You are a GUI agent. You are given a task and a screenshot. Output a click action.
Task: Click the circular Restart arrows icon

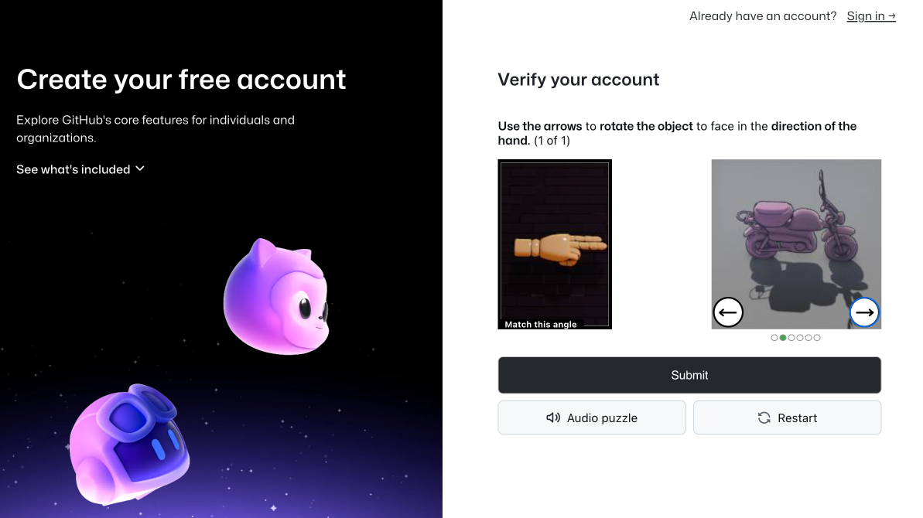(x=764, y=417)
